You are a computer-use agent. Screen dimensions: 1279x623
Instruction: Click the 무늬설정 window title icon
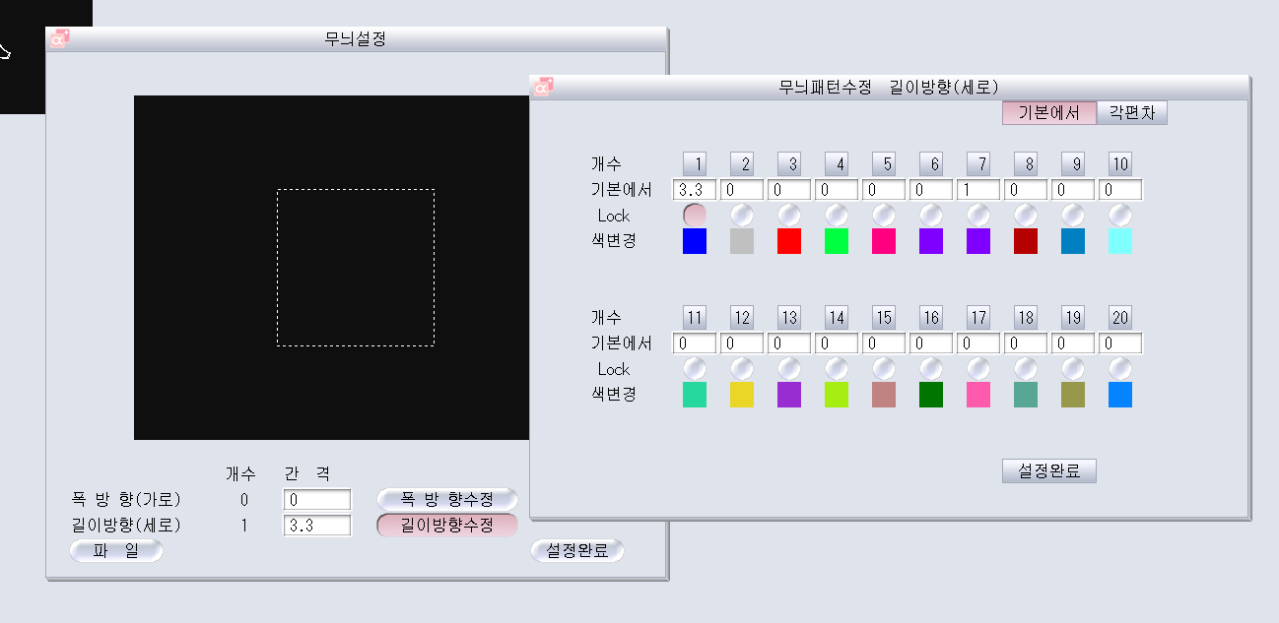point(60,39)
